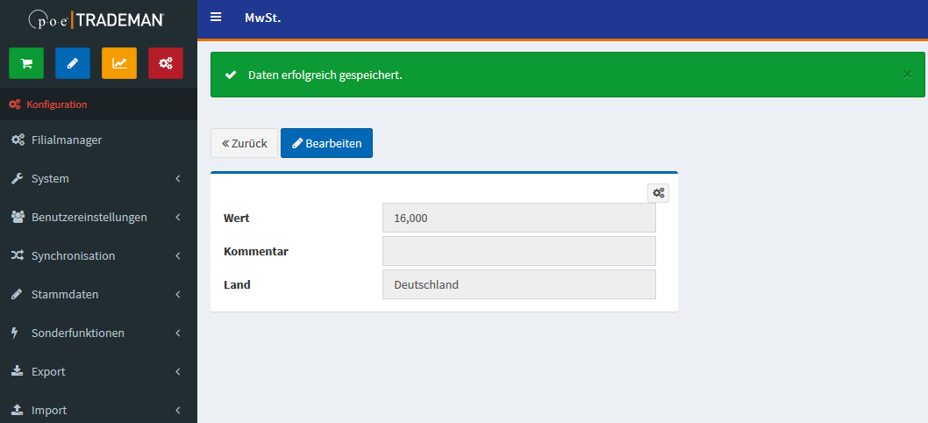The image size is (928, 423).
Task: Toggle the hamburger sidebar menu
Action: (216, 18)
